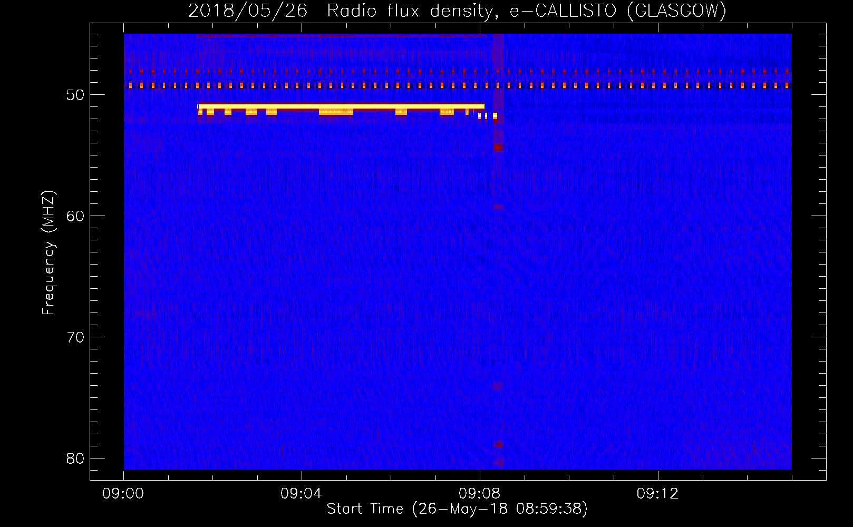
Task: Click the 09:12 time axis label
Action: point(657,494)
